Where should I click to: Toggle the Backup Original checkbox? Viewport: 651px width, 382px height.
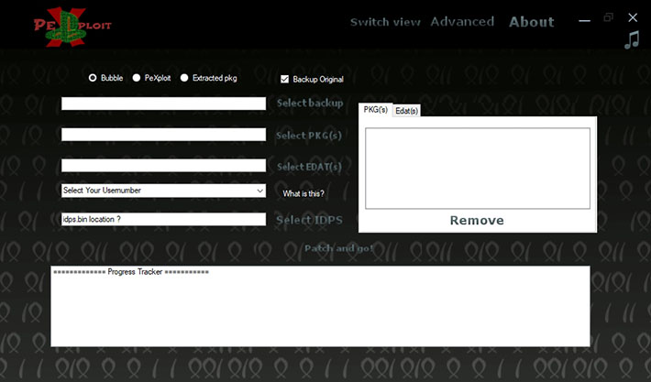[312, 79]
